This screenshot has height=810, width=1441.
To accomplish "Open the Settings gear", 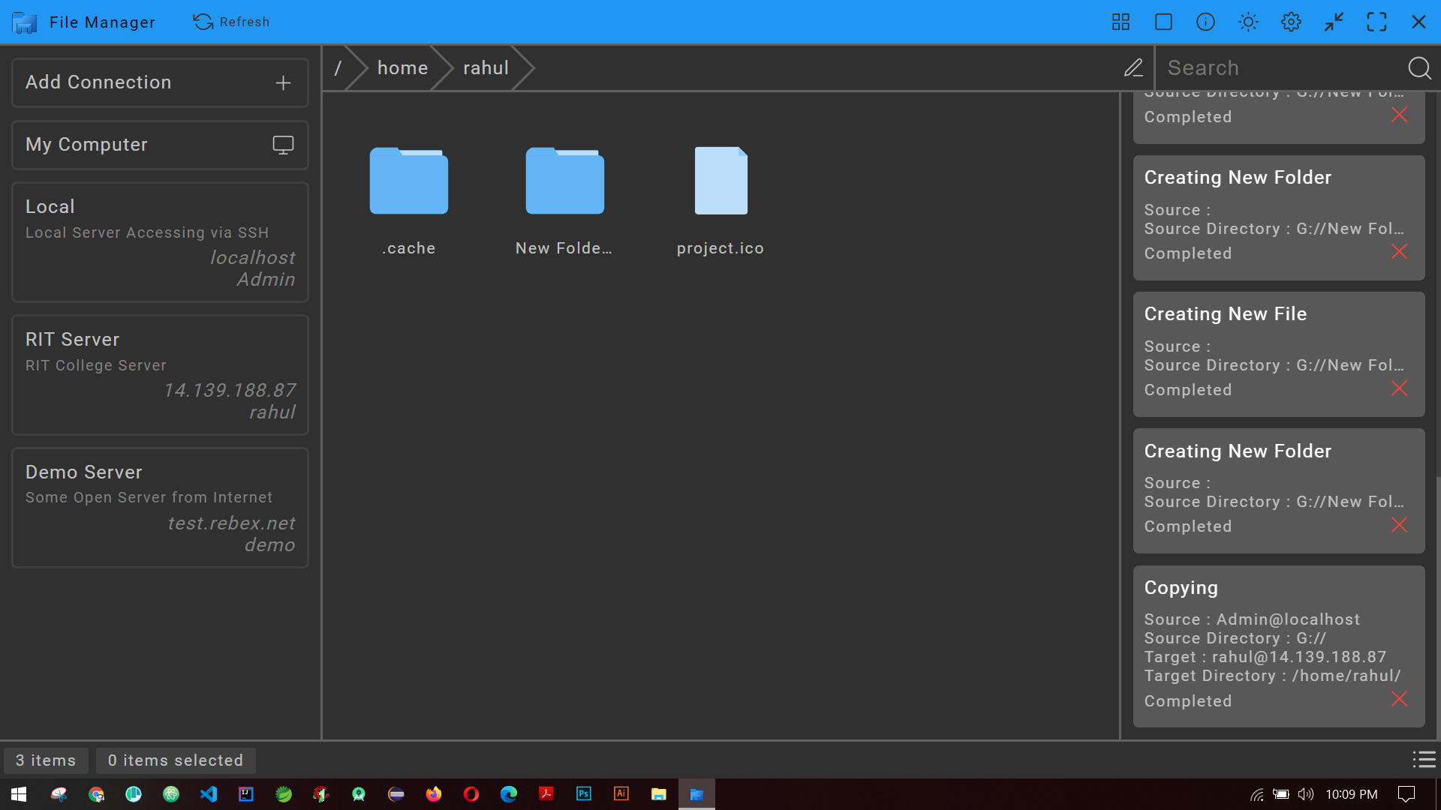I will pos(1291,22).
